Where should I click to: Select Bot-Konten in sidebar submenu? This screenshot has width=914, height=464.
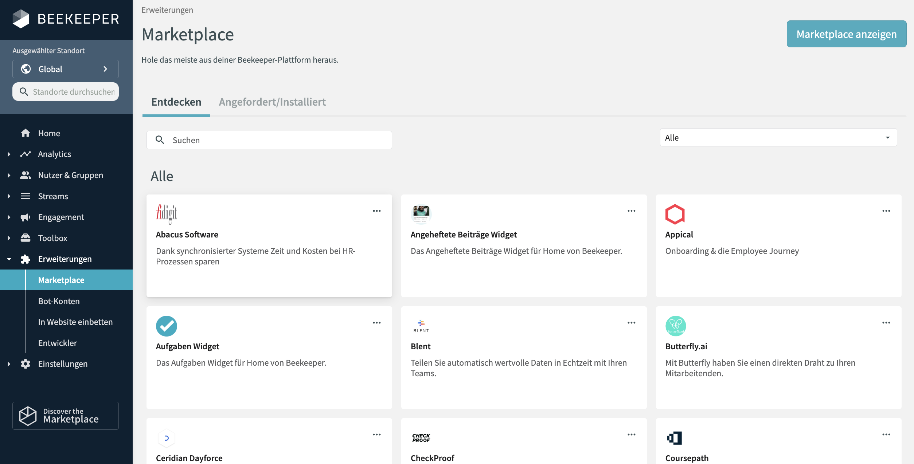pyautogui.click(x=59, y=301)
